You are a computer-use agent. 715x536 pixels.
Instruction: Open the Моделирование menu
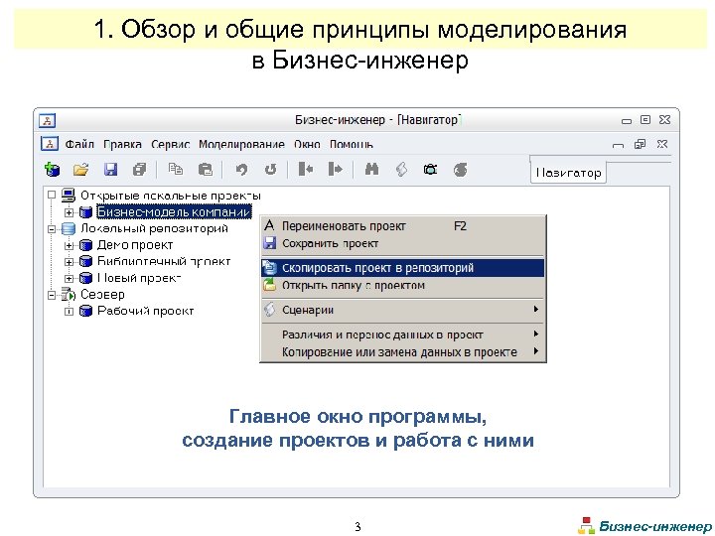241,145
